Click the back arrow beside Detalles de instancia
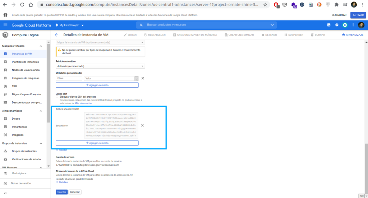The height and width of the screenshot is (198, 368). pyautogui.click(x=56, y=35)
